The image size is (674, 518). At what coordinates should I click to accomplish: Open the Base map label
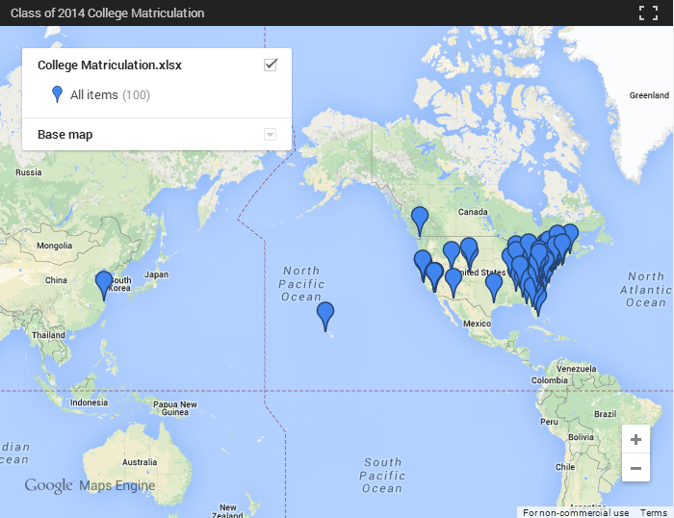pos(65,135)
